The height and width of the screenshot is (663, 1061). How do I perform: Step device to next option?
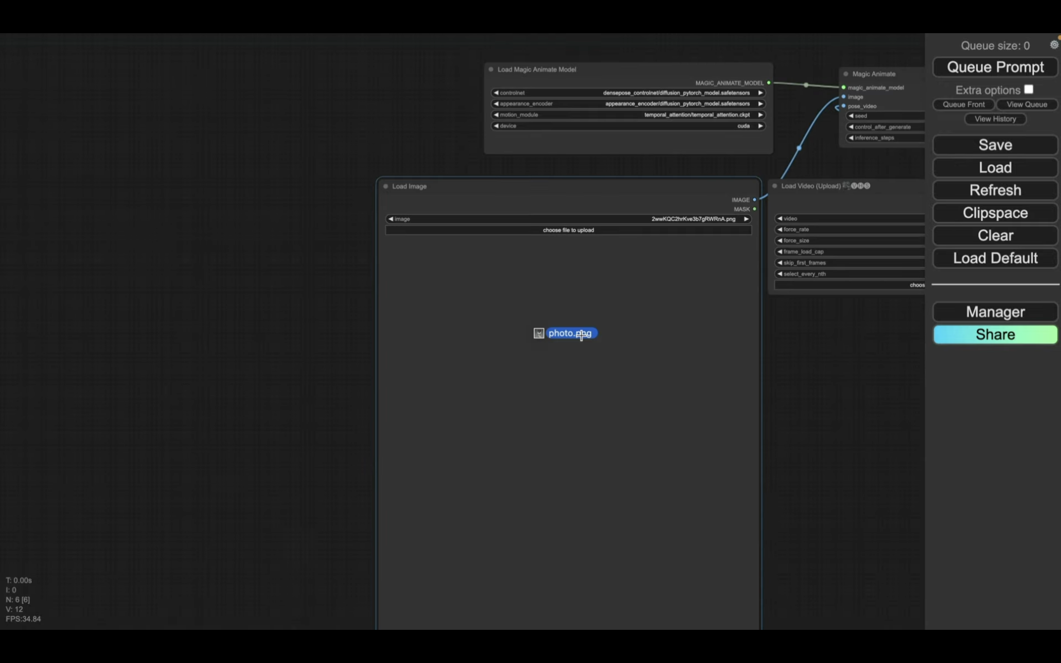click(761, 126)
